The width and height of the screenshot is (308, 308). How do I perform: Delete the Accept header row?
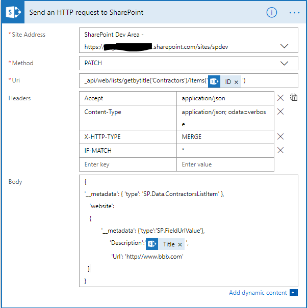280,98
